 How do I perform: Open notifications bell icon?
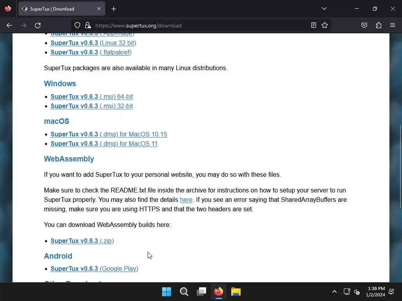tap(391, 292)
